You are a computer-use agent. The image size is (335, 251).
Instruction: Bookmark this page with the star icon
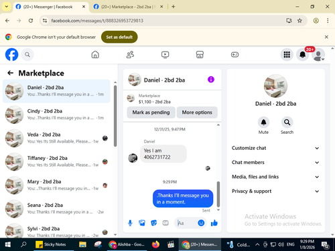(x=299, y=21)
